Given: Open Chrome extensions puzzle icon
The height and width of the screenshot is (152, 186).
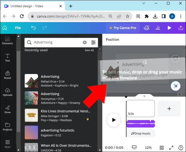Looking at the screenshot, I should tap(146, 16).
